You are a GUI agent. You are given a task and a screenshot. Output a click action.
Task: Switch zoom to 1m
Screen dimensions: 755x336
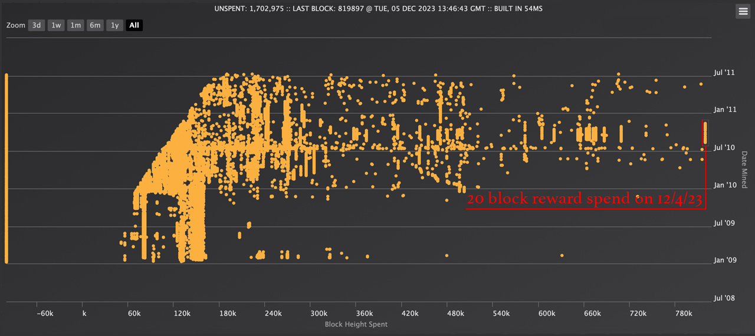(75, 25)
